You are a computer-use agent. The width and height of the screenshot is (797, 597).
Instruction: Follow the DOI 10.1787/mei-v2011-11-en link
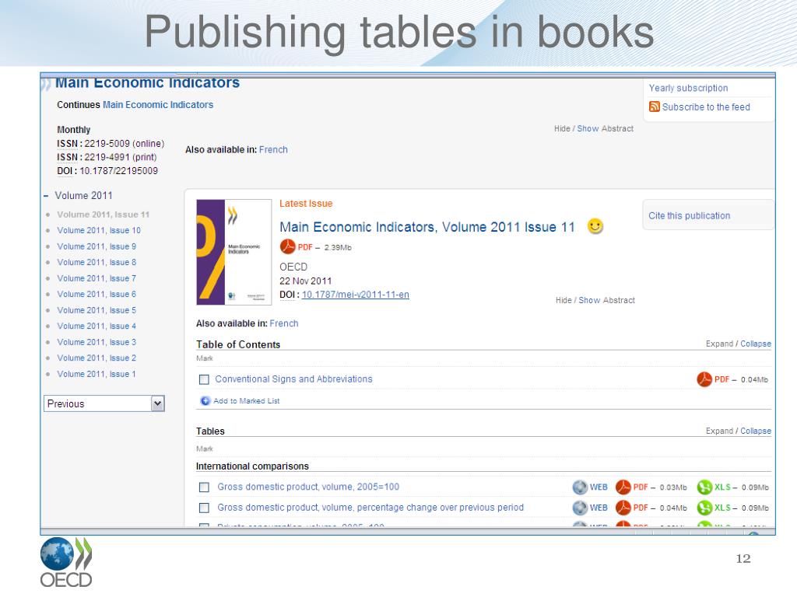pos(355,295)
